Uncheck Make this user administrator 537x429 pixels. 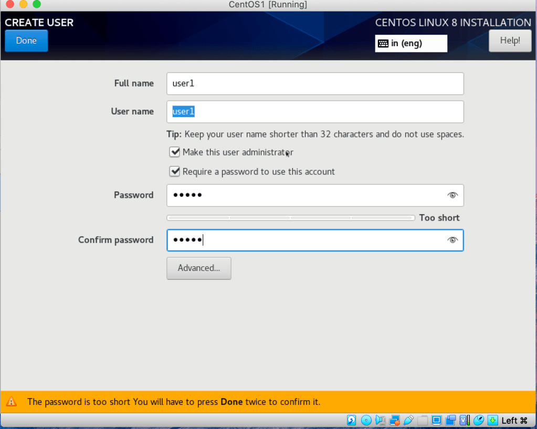tap(174, 152)
